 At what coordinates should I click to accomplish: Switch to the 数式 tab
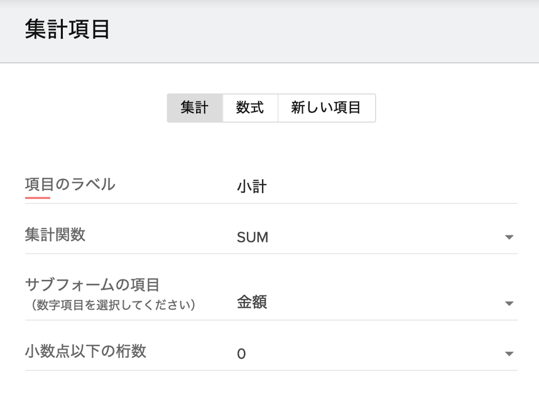tap(250, 108)
